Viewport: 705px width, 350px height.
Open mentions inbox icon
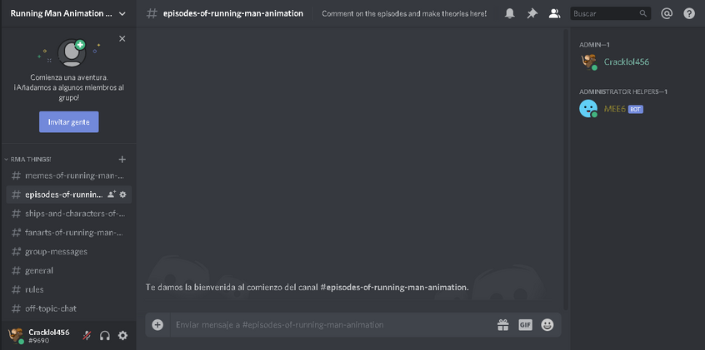(667, 14)
